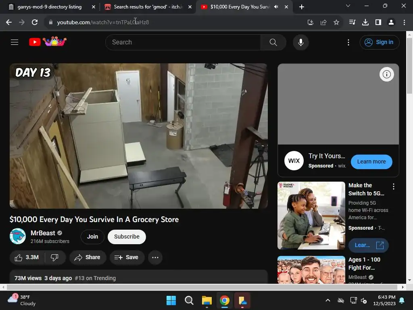Open the Chrome three-dot menu
The width and height of the screenshot is (413, 310).
point(404,23)
